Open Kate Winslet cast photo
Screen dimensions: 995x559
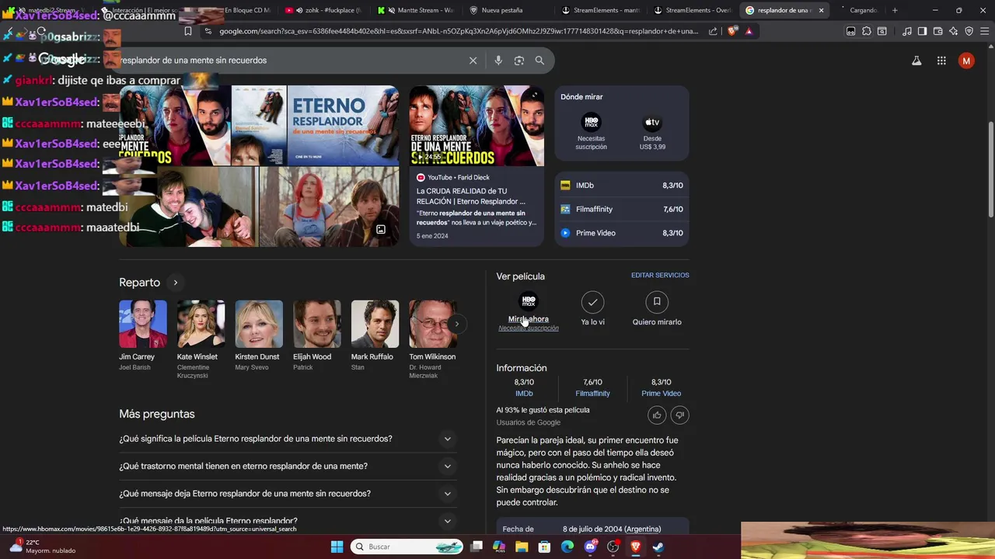coord(201,324)
